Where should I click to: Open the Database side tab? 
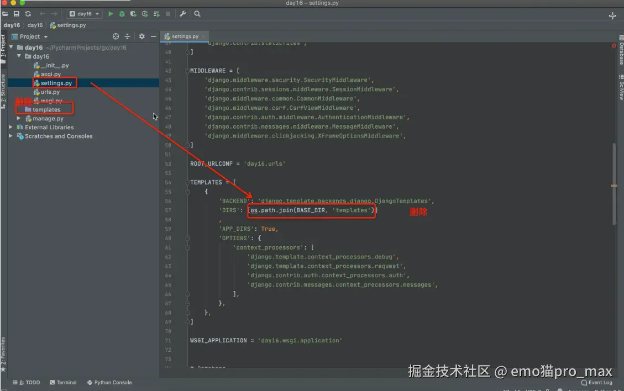(x=621, y=51)
